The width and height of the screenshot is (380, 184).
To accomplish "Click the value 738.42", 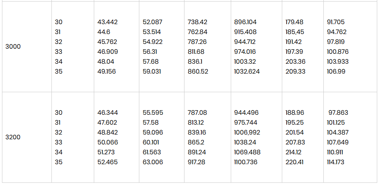I will point(197,22).
